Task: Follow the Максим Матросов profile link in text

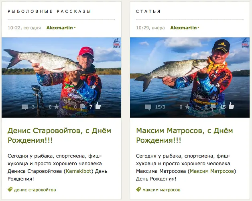Action: click(x=212, y=171)
